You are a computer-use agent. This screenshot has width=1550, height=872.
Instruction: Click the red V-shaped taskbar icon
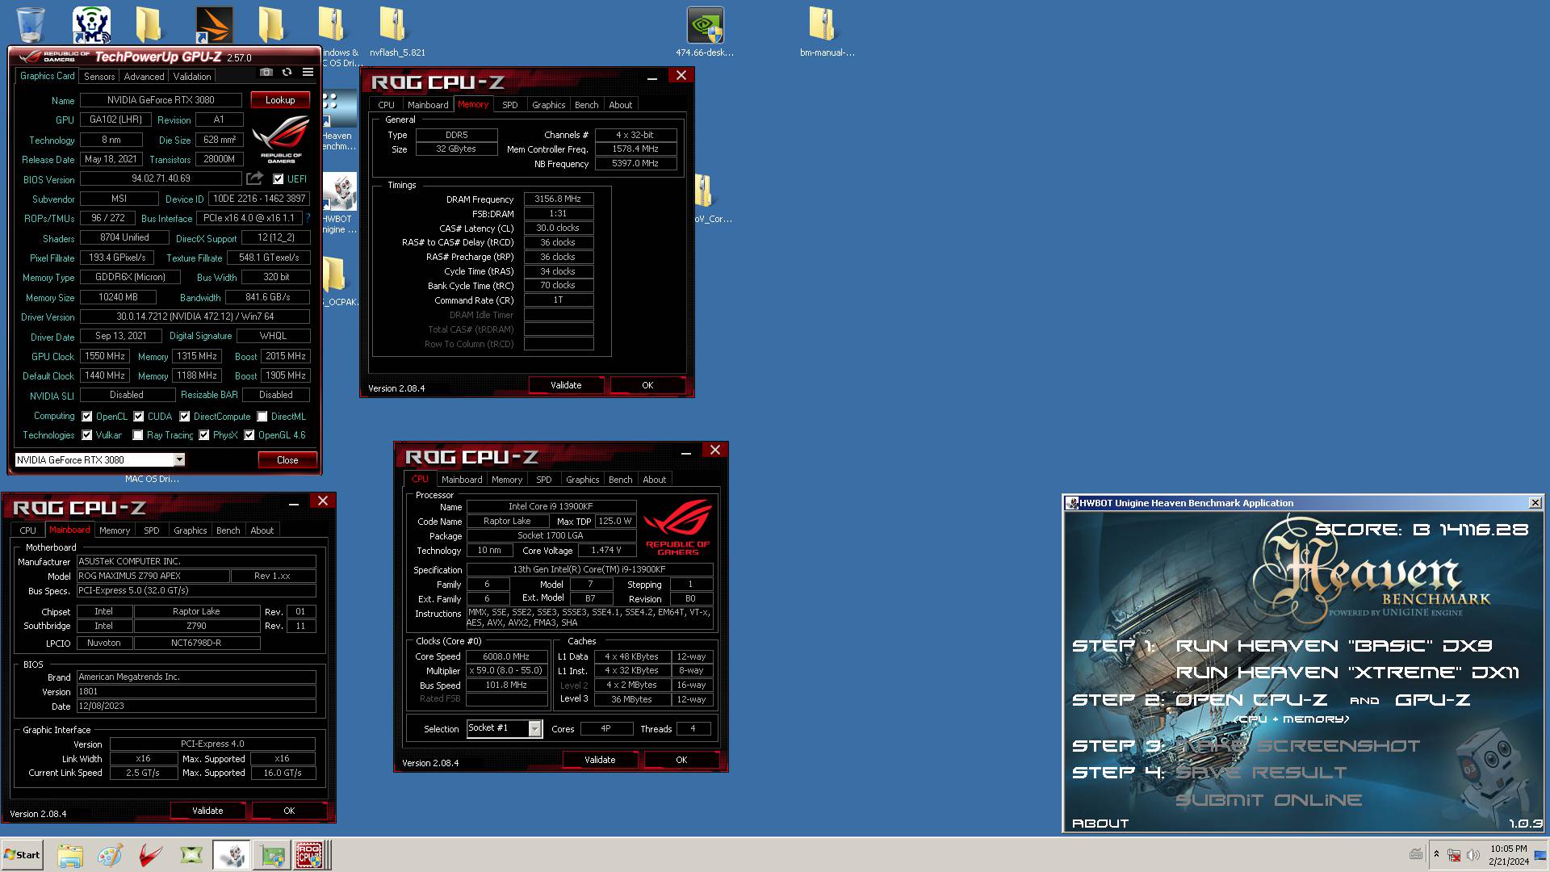(150, 855)
